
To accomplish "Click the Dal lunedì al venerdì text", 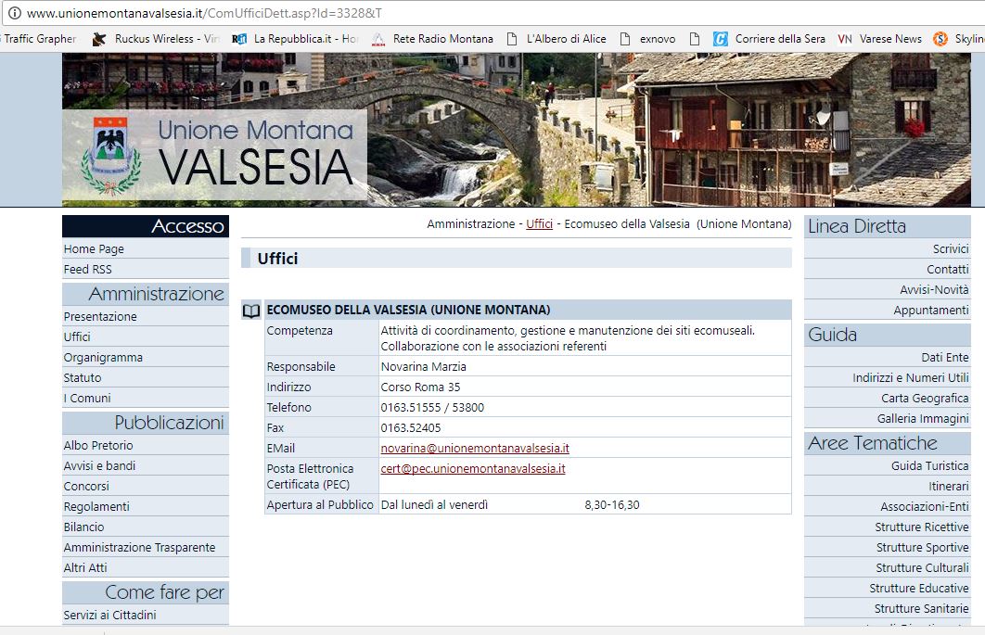I will (x=434, y=505).
